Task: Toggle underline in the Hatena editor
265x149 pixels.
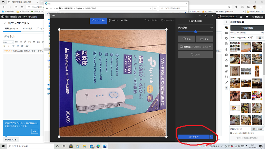Action: pyautogui.click(x=18, y=46)
